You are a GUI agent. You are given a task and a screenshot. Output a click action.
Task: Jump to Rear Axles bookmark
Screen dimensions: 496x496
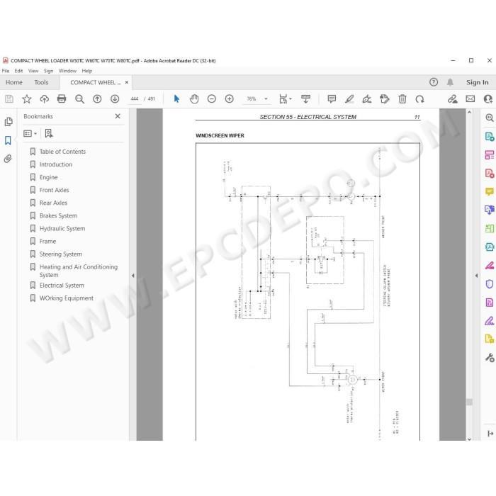point(53,203)
